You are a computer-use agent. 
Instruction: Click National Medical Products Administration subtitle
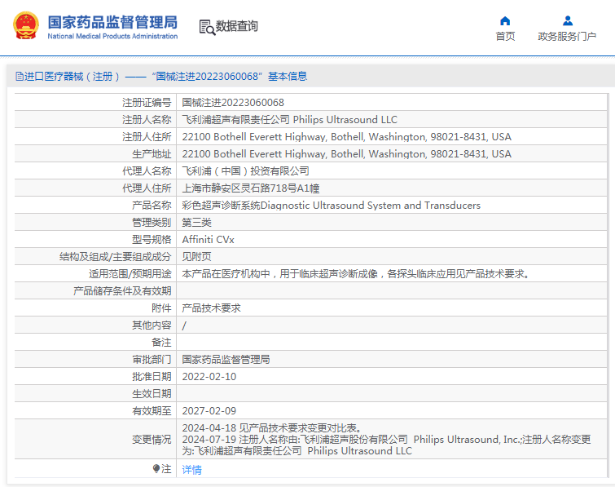pos(112,36)
